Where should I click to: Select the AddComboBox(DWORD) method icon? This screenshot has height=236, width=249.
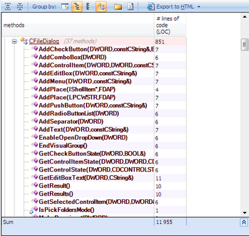(35, 57)
